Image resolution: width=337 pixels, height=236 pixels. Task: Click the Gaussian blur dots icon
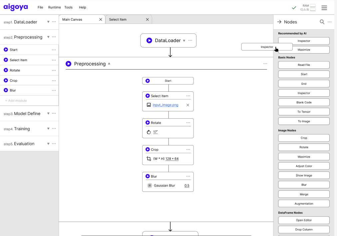pyautogui.click(x=150, y=185)
